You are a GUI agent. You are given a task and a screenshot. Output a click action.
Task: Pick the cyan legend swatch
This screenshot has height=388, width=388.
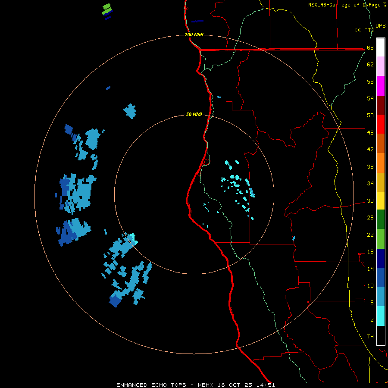coord(381,316)
